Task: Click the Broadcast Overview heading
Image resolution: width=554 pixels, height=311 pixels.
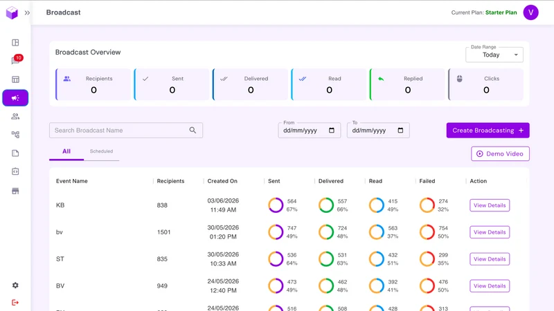Action: [x=88, y=53]
